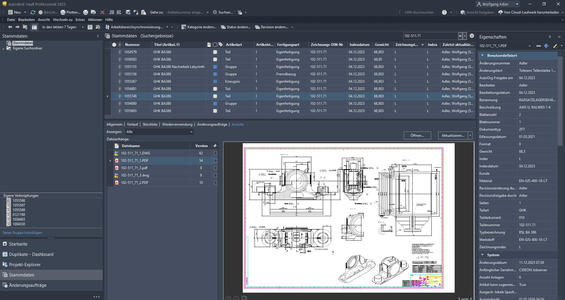The width and height of the screenshot is (565, 300).
Task: Clear the search field with the X
Action: pos(460,36)
